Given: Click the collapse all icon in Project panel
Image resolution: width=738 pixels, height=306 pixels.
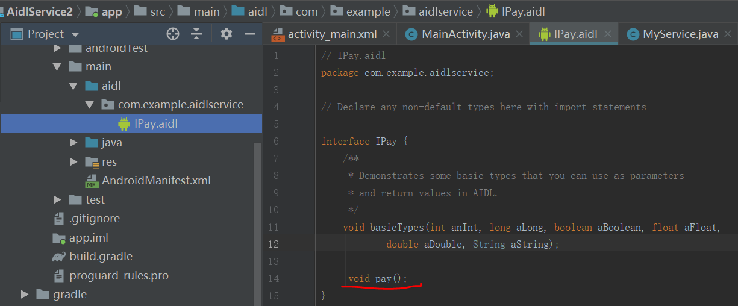Looking at the screenshot, I should tap(196, 34).
